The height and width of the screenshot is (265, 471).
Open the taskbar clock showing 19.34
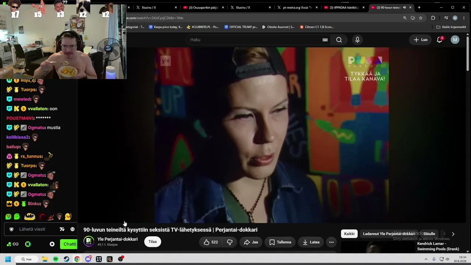460,259
